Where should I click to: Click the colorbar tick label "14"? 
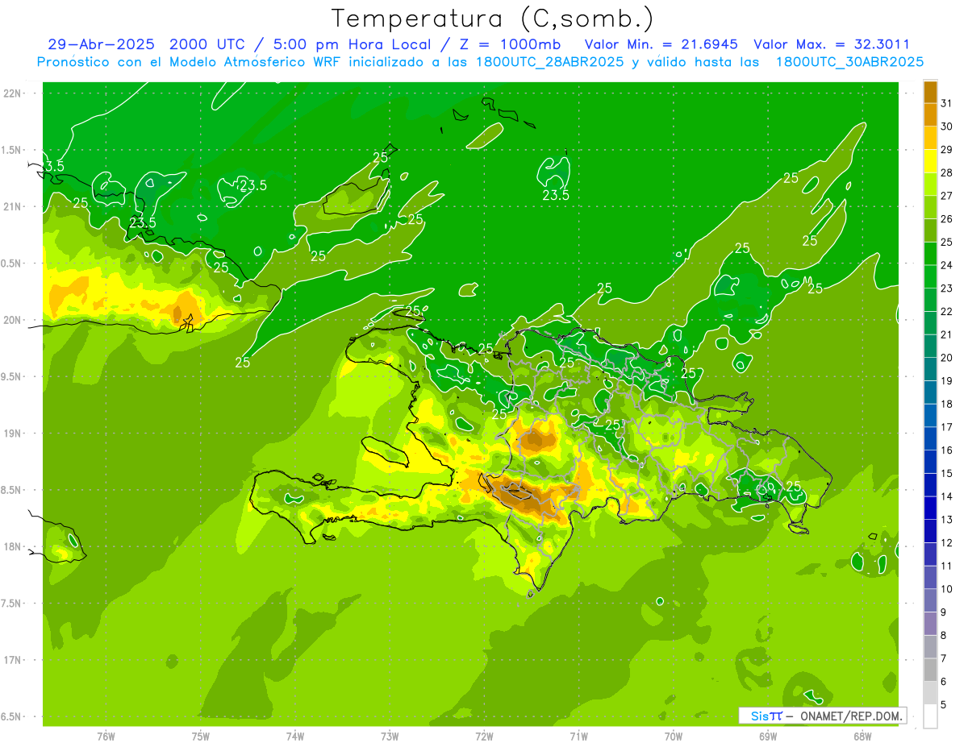coord(947,496)
